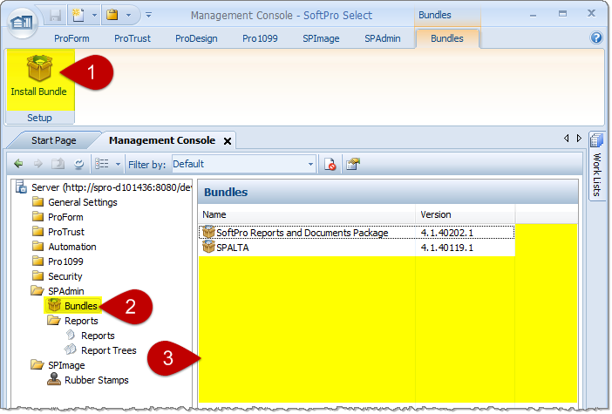Click the Refresh icon in console toolbar
The width and height of the screenshot is (612, 414).
point(78,164)
